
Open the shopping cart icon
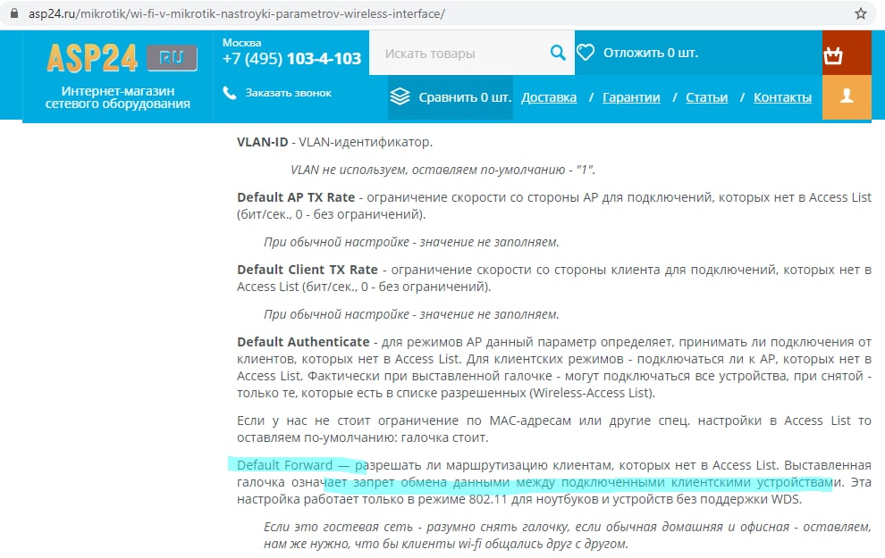(x=833, y=55)
